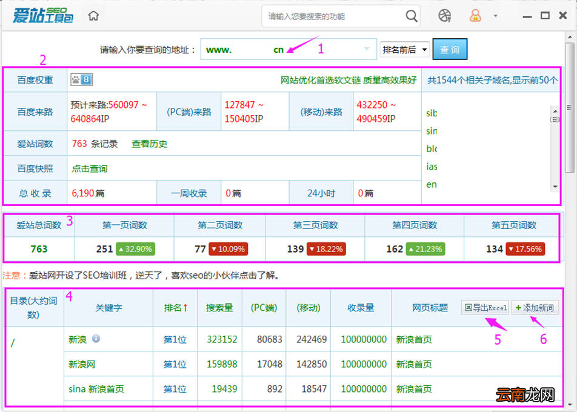The image size is (577, 412).
Task: Click 点击查询 for Baidu snapshot
Action: [x=90, y=168]
